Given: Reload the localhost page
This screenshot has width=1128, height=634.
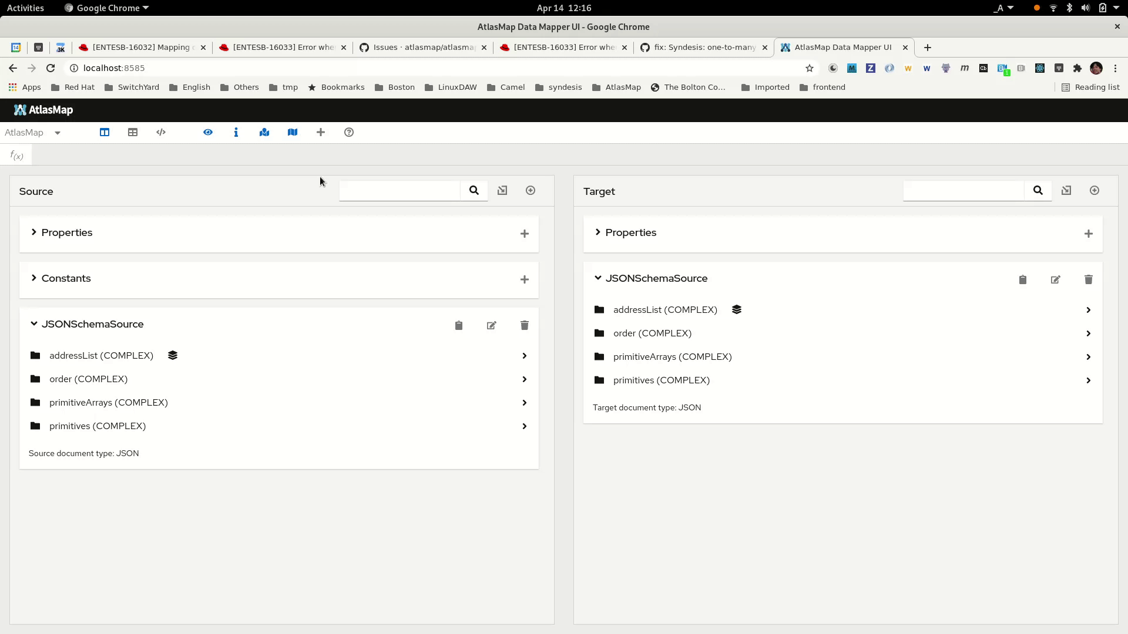Looking at the screenshot, I should point(51,68).
